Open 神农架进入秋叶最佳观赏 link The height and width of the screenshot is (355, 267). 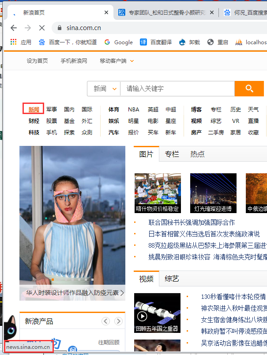(x=234, y=309)
